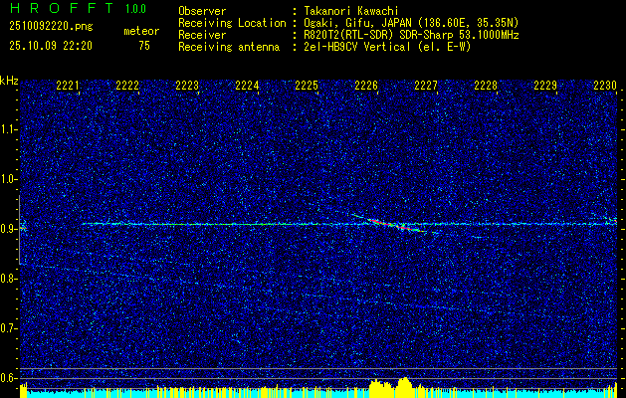Select the meteor count value 75
Screen dimensions: 626x398
(144, 46)
